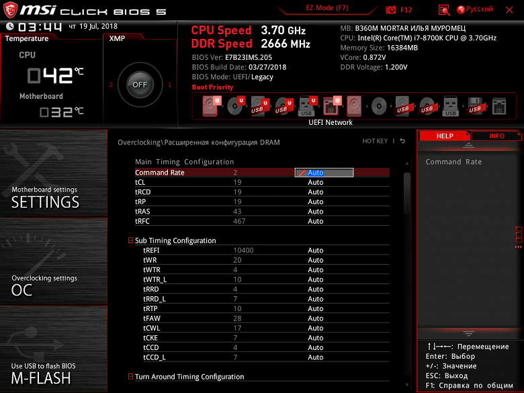Open the Auto value for tRAS

pos(316,211)
